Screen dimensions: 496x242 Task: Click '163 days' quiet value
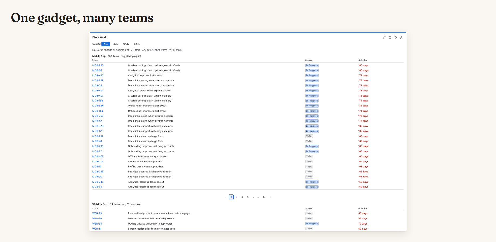coord(363,156)
